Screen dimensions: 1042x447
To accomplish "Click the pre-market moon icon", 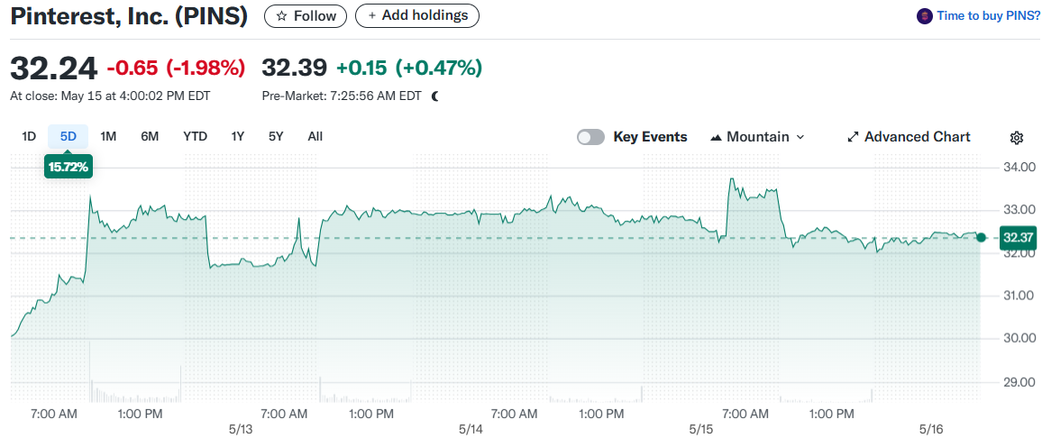I will [x=435, y=96].
